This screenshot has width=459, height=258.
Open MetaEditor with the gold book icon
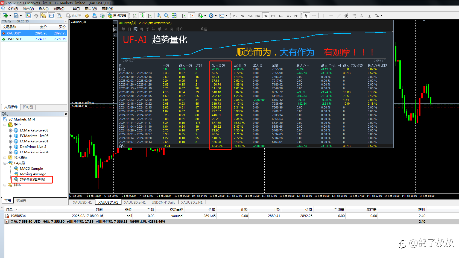(87, 16)
